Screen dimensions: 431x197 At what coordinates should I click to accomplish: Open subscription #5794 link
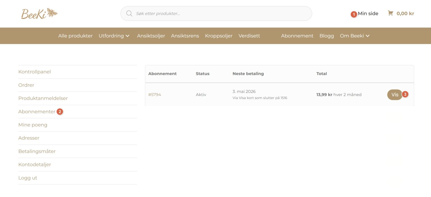click(155, 95)
